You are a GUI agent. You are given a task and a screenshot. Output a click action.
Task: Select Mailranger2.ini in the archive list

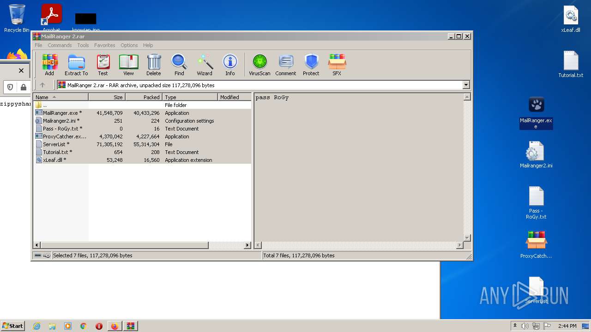[x=142, y=121]
